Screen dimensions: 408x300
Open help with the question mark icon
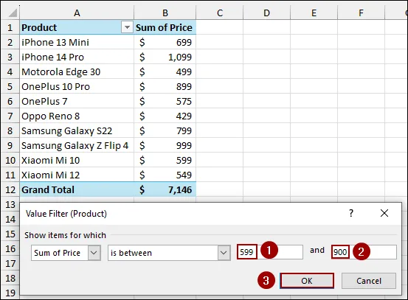(351, 213)
